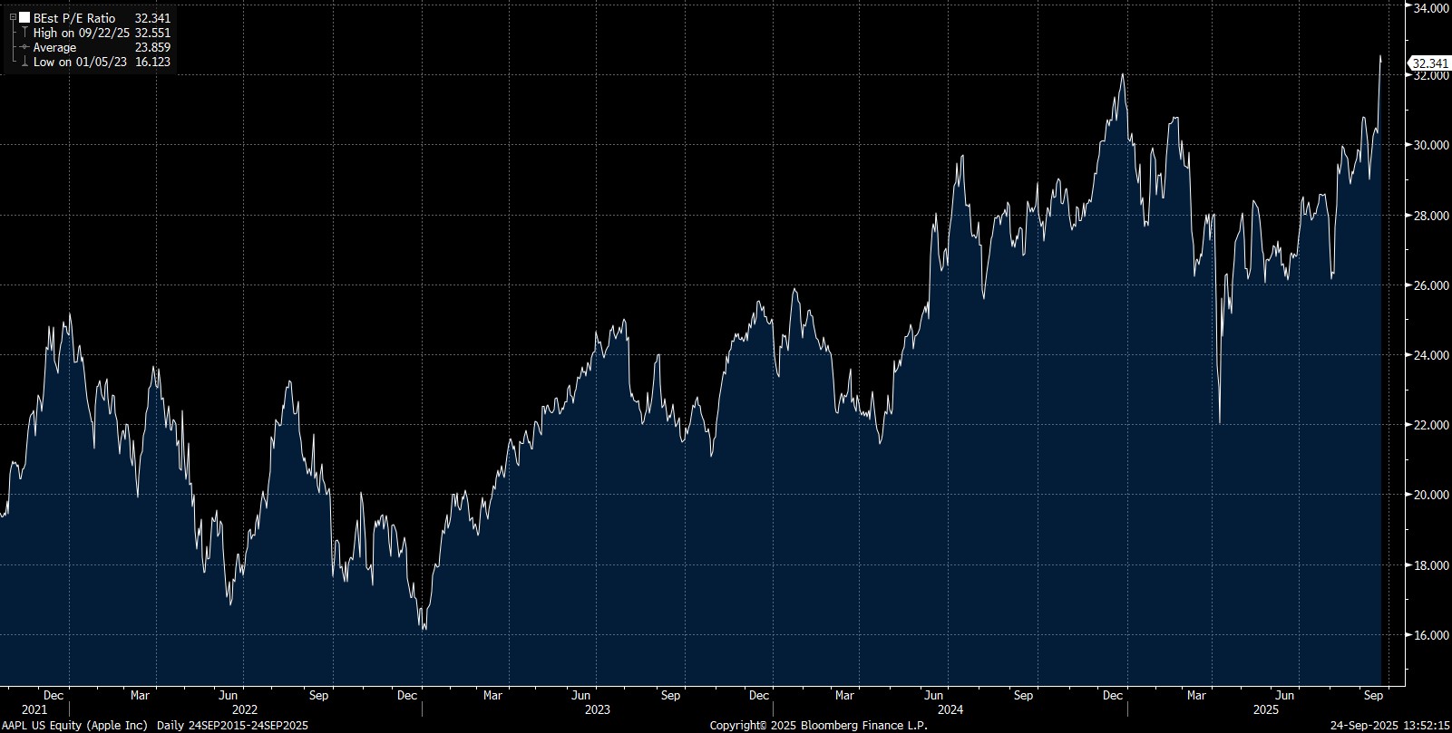The height and width of the screenshot is (733, 1452).
Task: Click the 16.000 y-axis label
Action: click(1430, 635)
